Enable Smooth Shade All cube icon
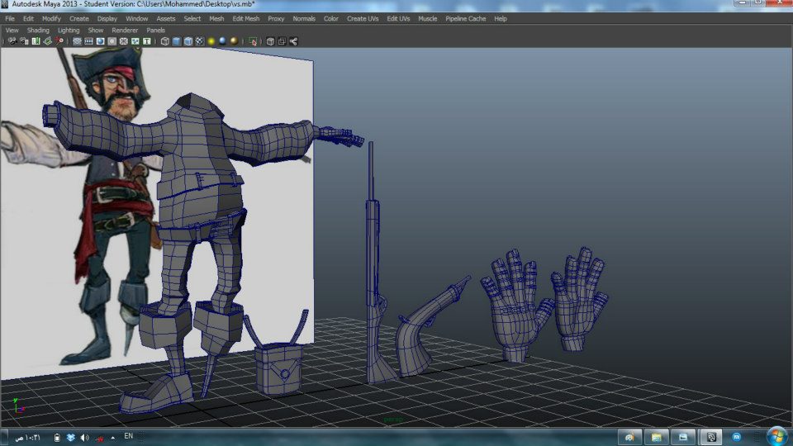The height and width of the screenshot is (446, 793). click(x=177, y=41)
